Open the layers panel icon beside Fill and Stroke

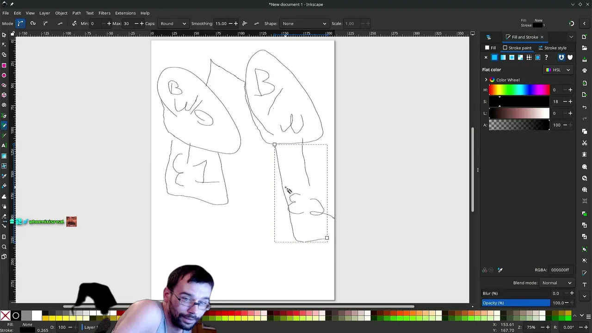tap(488, 37)
